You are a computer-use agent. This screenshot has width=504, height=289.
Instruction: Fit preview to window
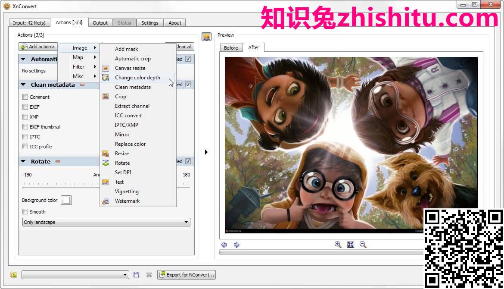[351, 245]
